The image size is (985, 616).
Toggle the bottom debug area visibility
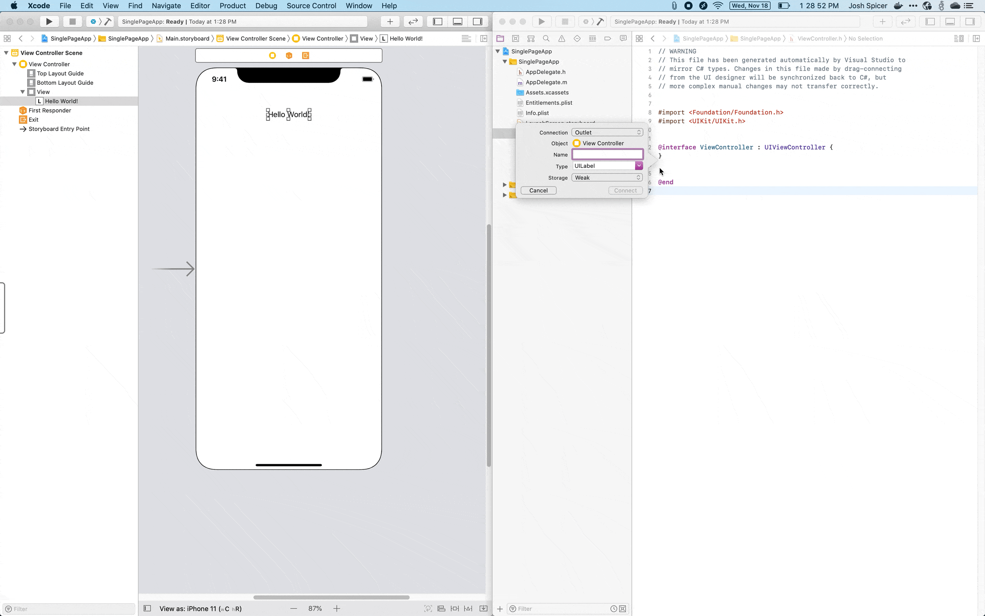pos(457,22)
